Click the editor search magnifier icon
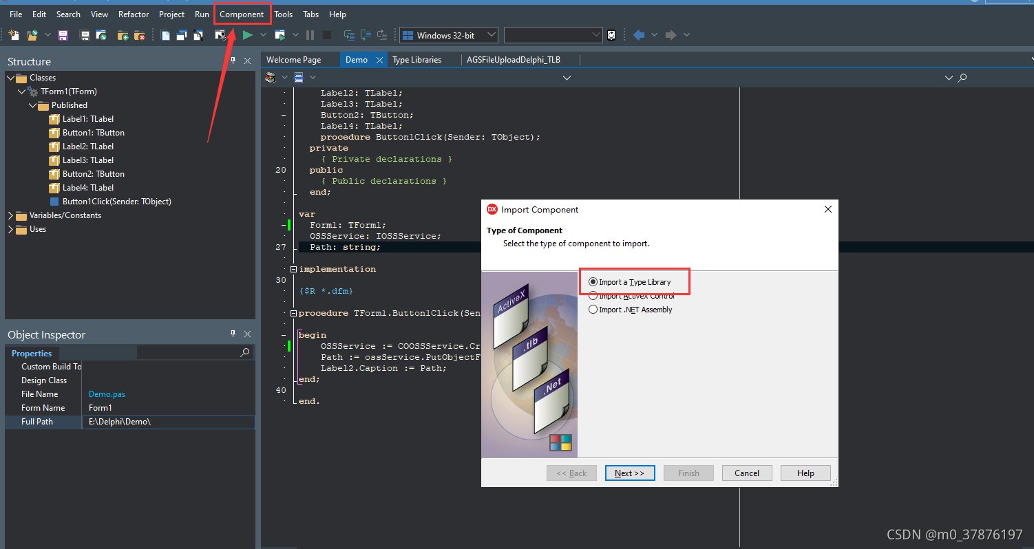The width and height of the screenshot is (1034, 549). (962, 78)
